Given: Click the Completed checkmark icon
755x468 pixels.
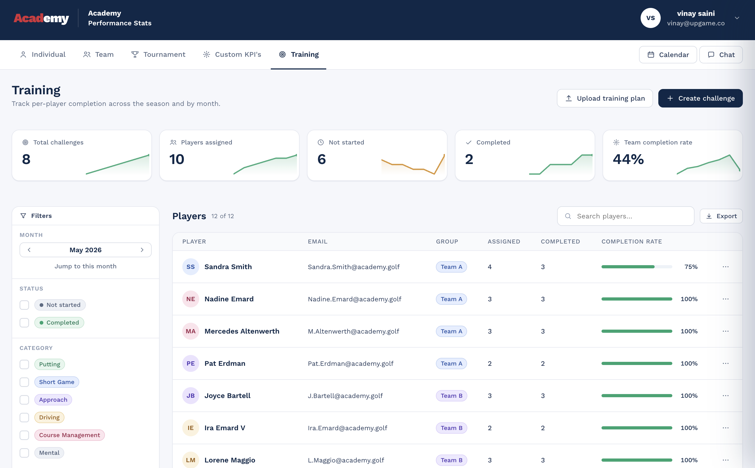Looking at the screenshot, I should [x=469, y=142].
